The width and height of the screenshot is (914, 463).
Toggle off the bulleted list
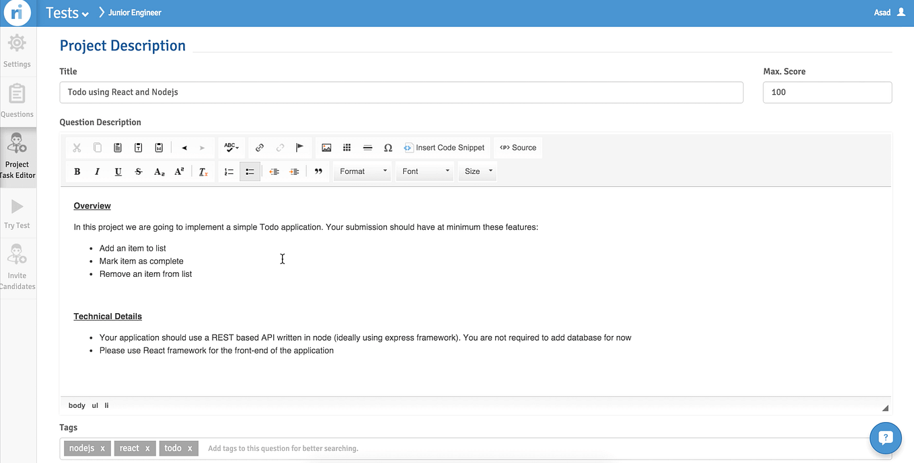250,171
